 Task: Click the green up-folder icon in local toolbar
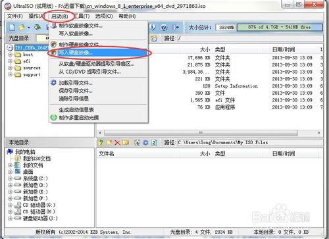[x=101, y=143]
